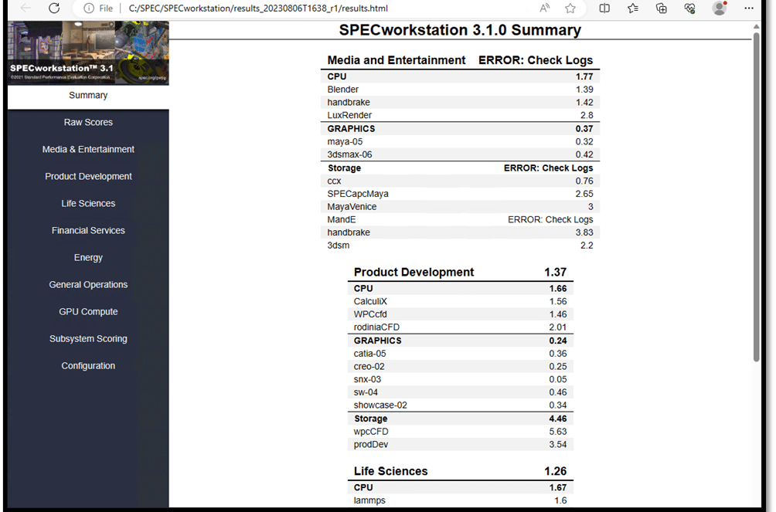Click the handbrake storage score 3.83

pyautogui.click(x=584, y=232)
